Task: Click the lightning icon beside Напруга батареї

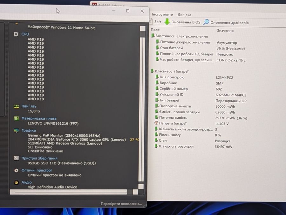Action: (x=156, y=123)
